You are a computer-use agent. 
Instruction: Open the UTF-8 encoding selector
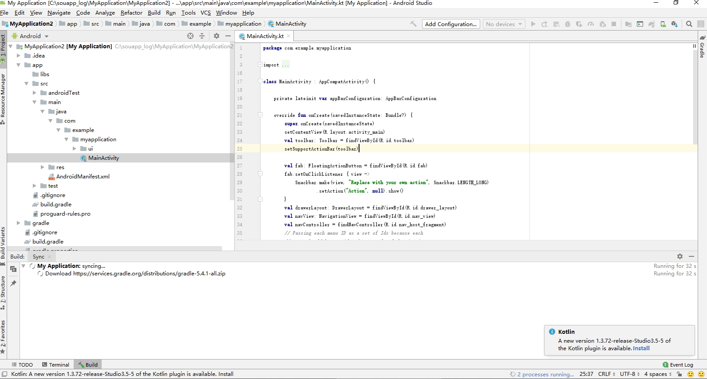(630, 374)
